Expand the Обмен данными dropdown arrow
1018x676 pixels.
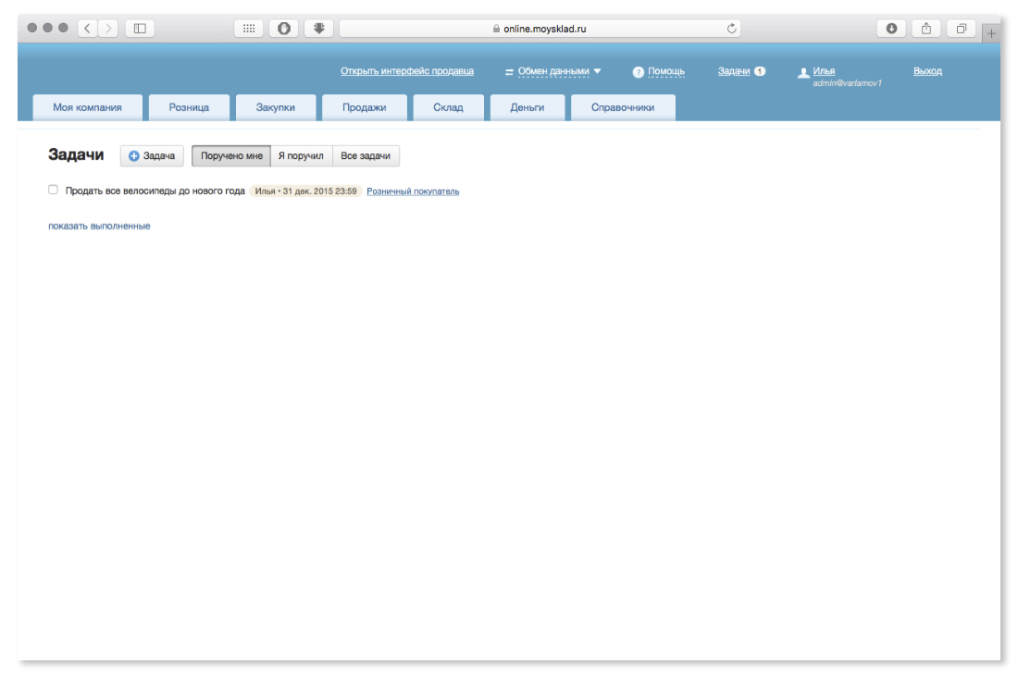597,71
